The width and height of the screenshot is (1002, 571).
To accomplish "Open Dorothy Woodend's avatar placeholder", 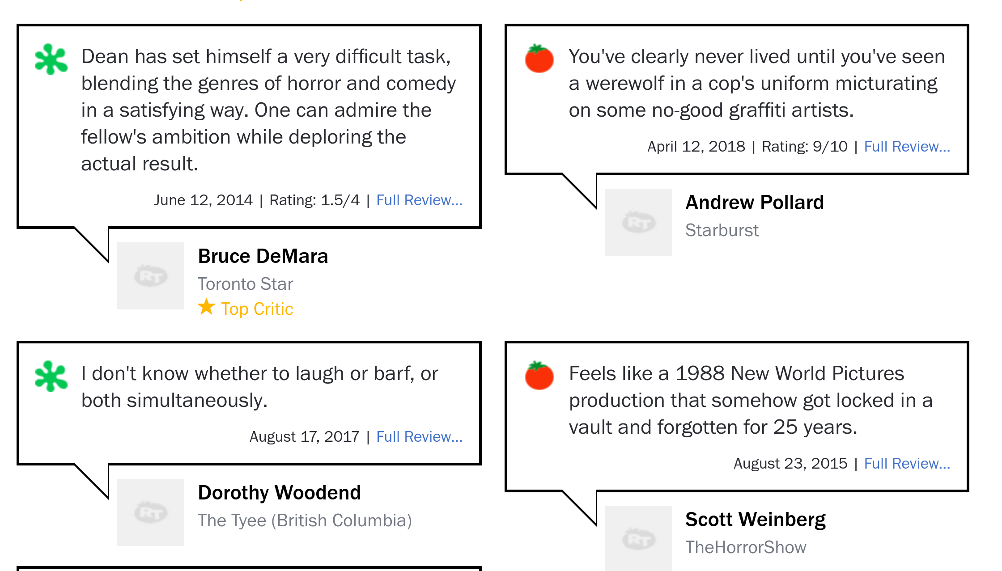I will click(151, 512).
